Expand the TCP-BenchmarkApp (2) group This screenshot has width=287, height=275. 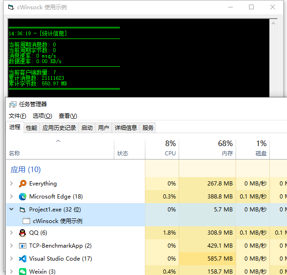(x=12, y=245)
